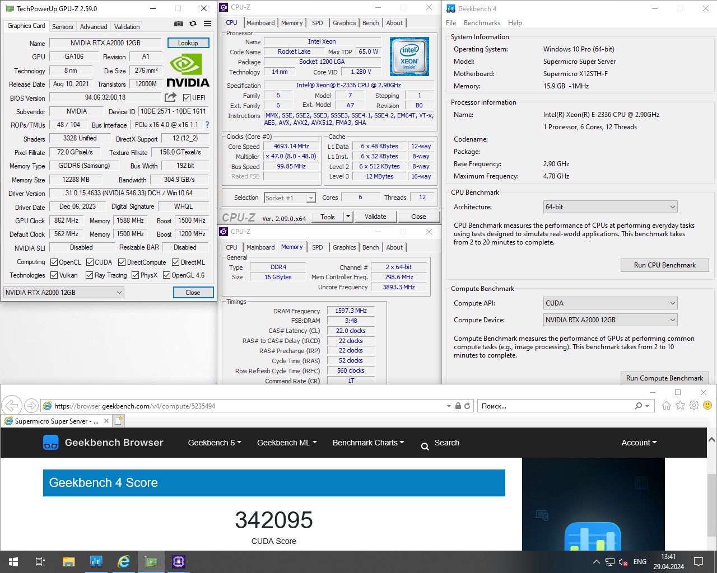Expand the Geekbench ML menu
This screenshot has width=717, height=573.
click(x=287, y=443)
